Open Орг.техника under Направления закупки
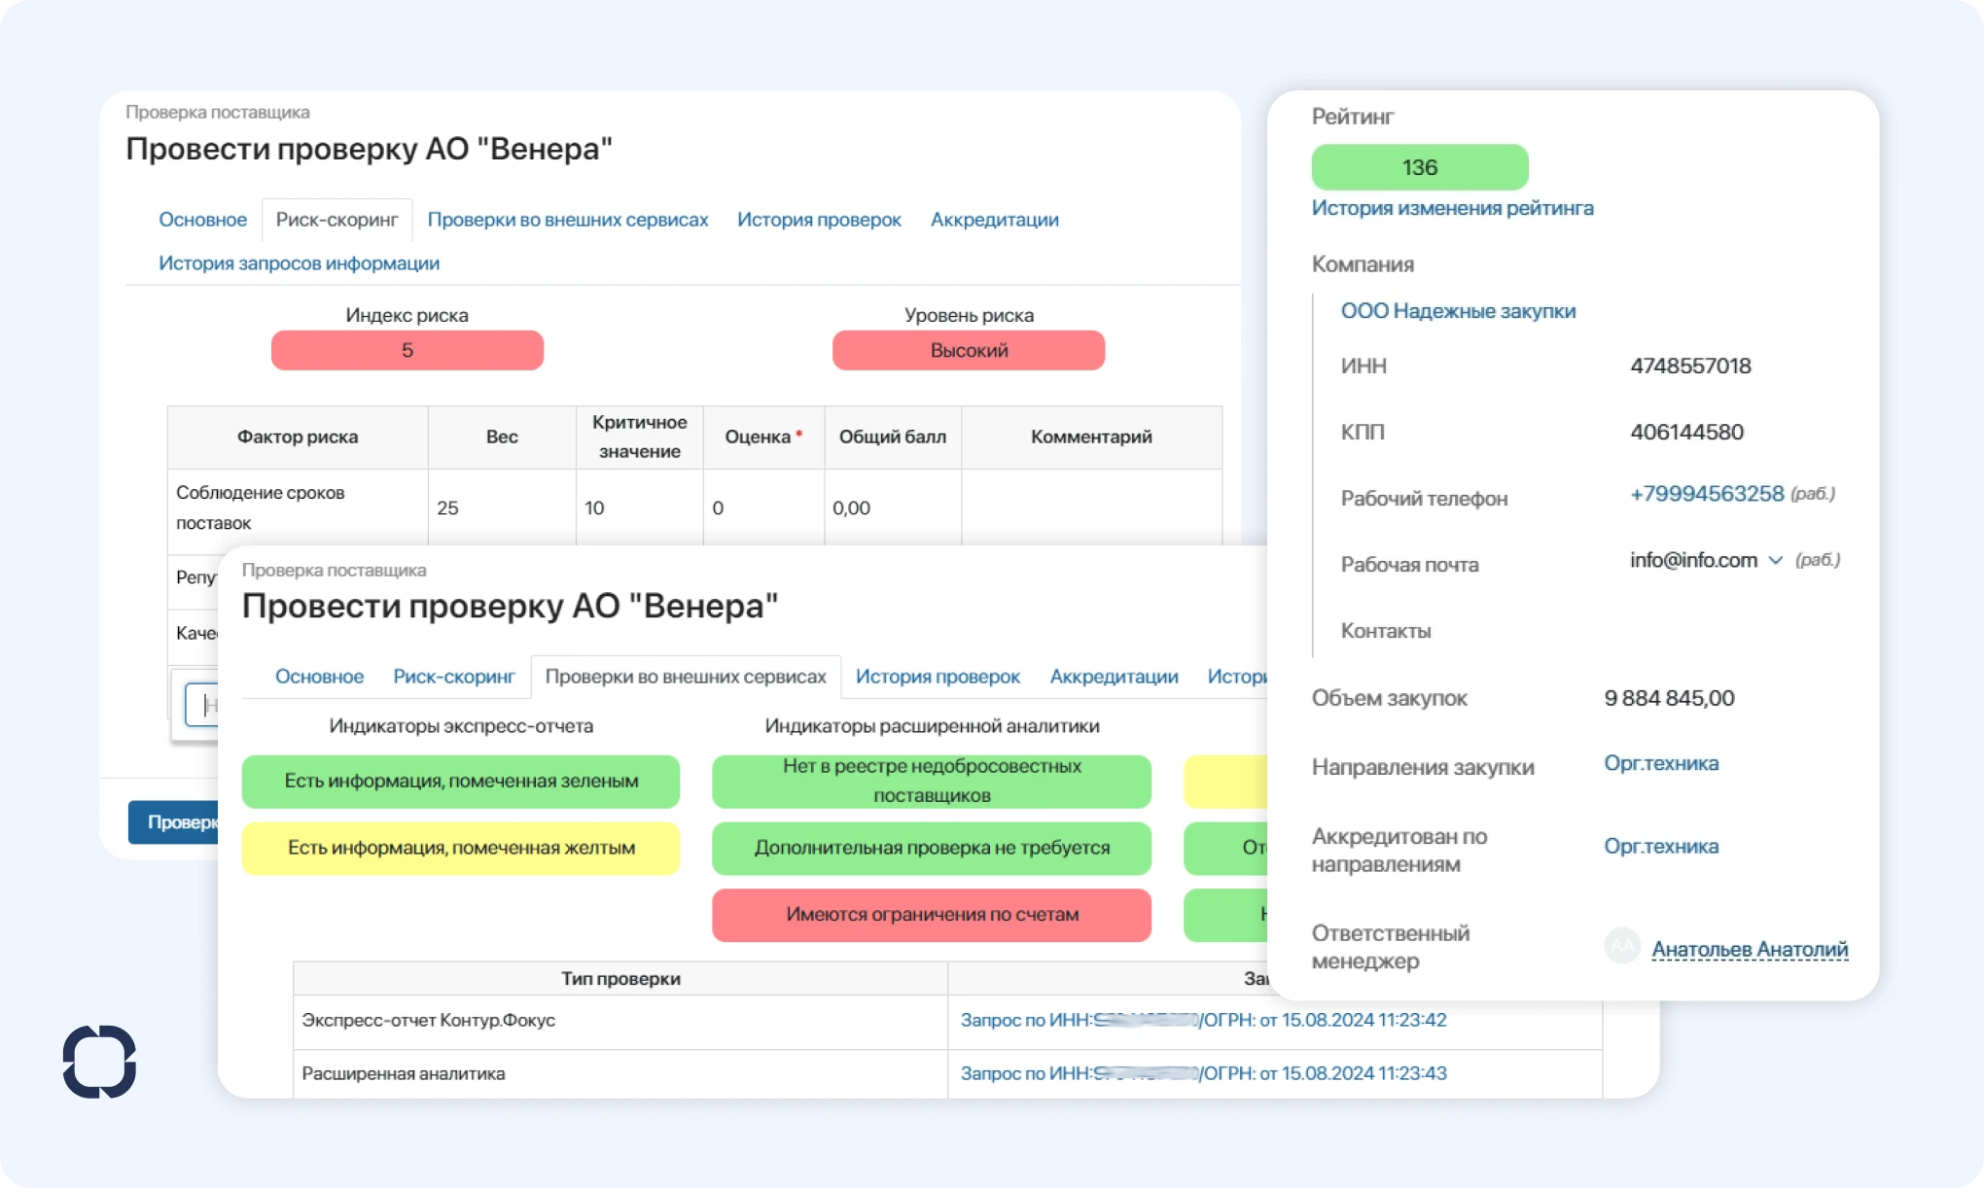The image size is (1984, 1188). click(x=1660, y=763)
